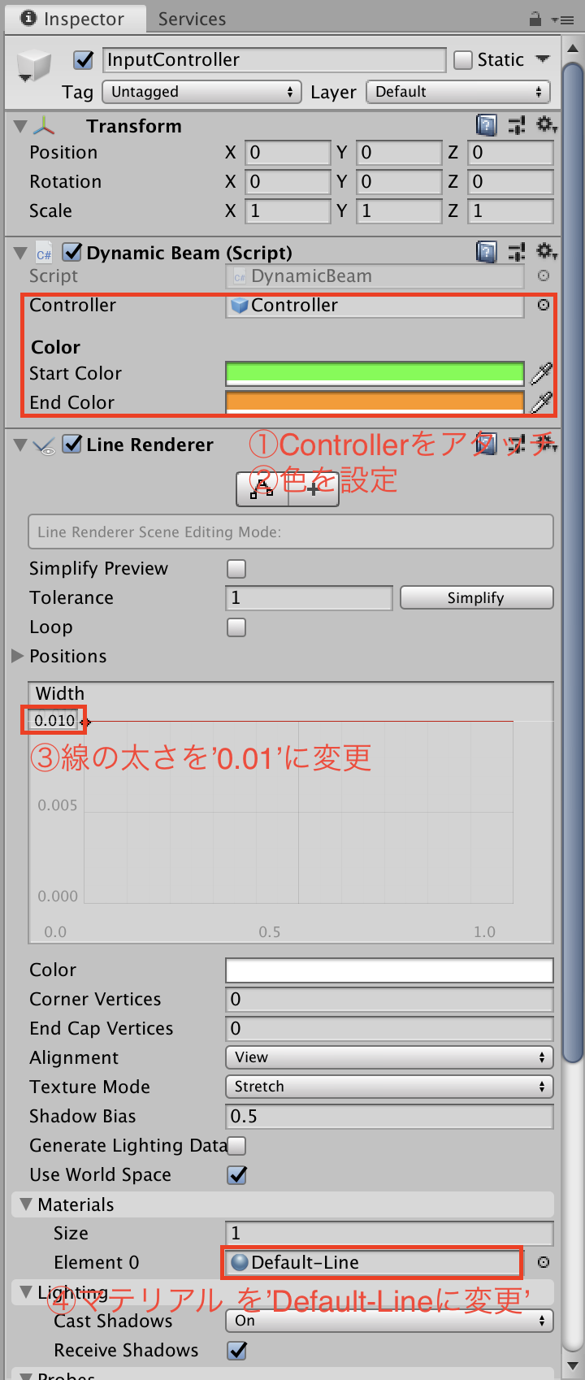Image resolution: width=585 pixels, height=1380 pixels.
Task: Enable the Loop checkbox
Action: pos(236,627)
